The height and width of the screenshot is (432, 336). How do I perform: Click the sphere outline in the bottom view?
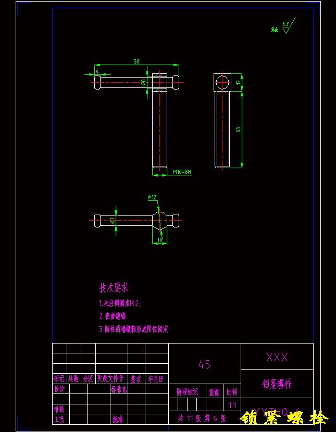pyautogui.click(x=159, y=220)
